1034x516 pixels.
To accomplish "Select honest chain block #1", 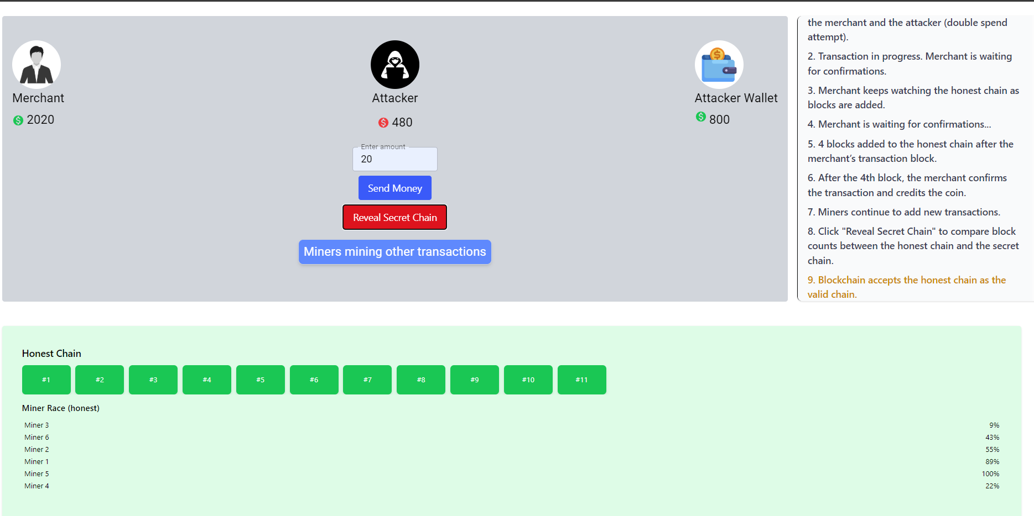I will coord(46,380).
